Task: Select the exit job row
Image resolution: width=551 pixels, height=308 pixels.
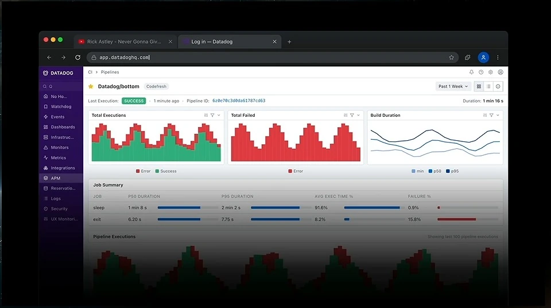Action: coord(296,219)
